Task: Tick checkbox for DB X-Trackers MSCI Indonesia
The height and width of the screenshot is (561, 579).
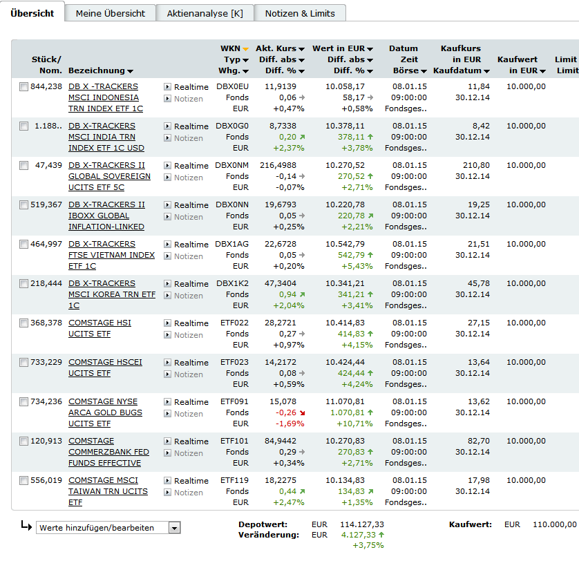Action: pos(23,87)
